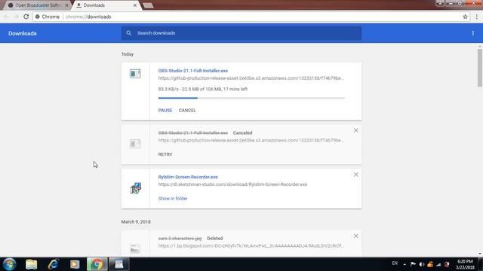Remove Rylstim-Screen-Recorder.exe from the list
This screenshot has width=483, height=271.
pyautogui.click(x=355, y=175)
